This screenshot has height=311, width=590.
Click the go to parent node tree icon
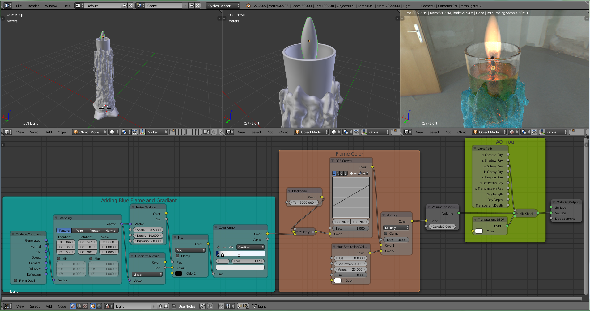pyautogui.click(x=210, y=306)
